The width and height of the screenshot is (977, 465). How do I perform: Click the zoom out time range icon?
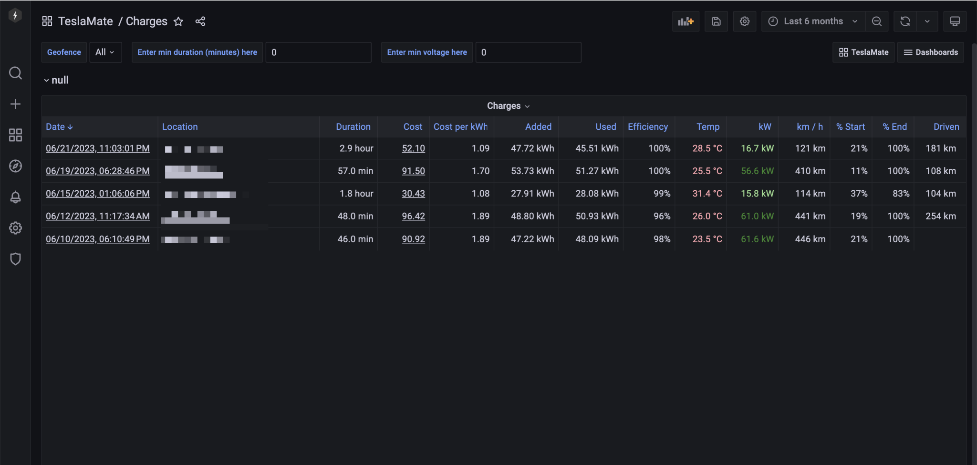876,21
